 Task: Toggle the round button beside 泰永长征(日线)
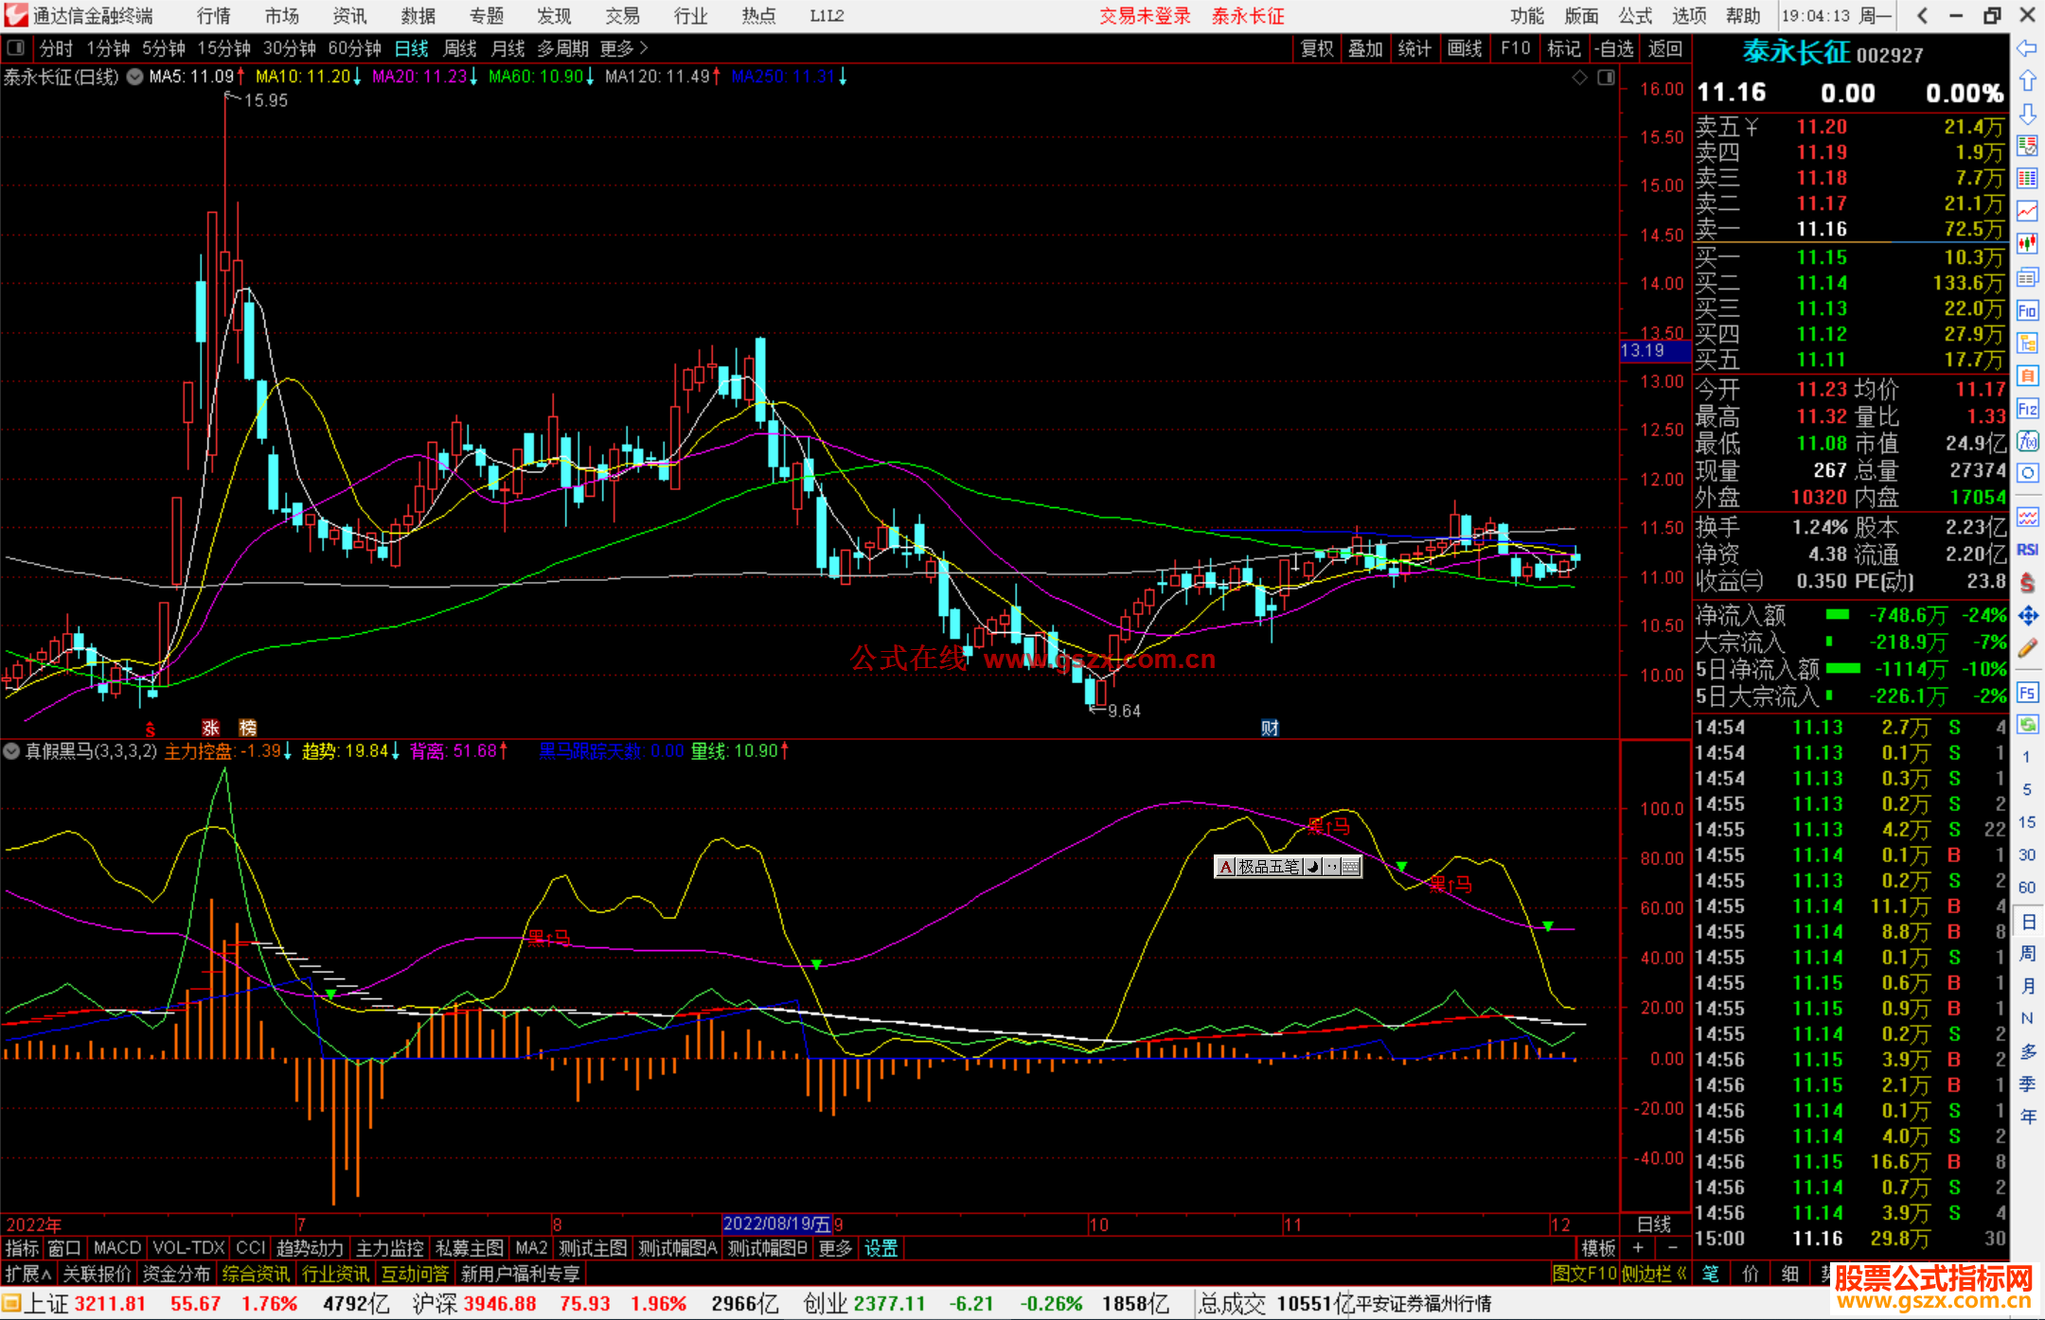pyautogui.click(x=135, y=77)
